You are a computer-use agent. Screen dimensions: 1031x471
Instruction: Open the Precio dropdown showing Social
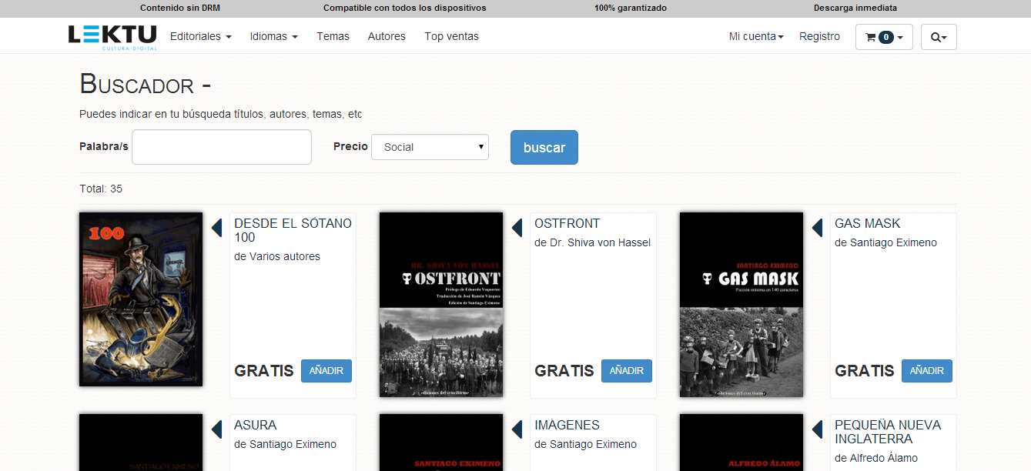430,147
